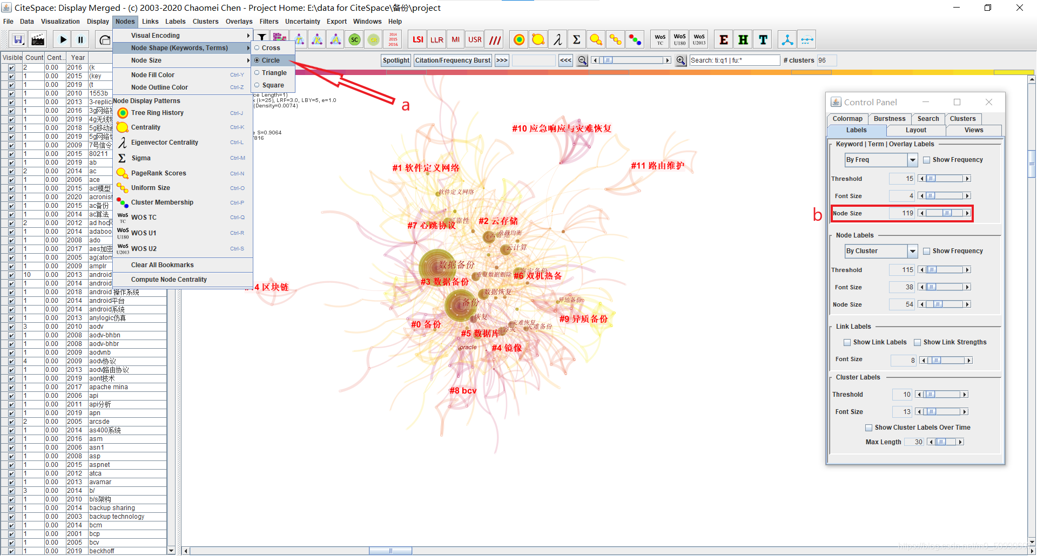This screenshot has height=556, width=1037.
Task: Expand Node Shape (Keywords, Terms) submenu
Action: [183, 48]
